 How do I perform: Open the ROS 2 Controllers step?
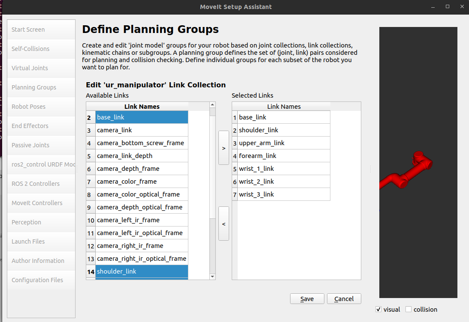36,184
